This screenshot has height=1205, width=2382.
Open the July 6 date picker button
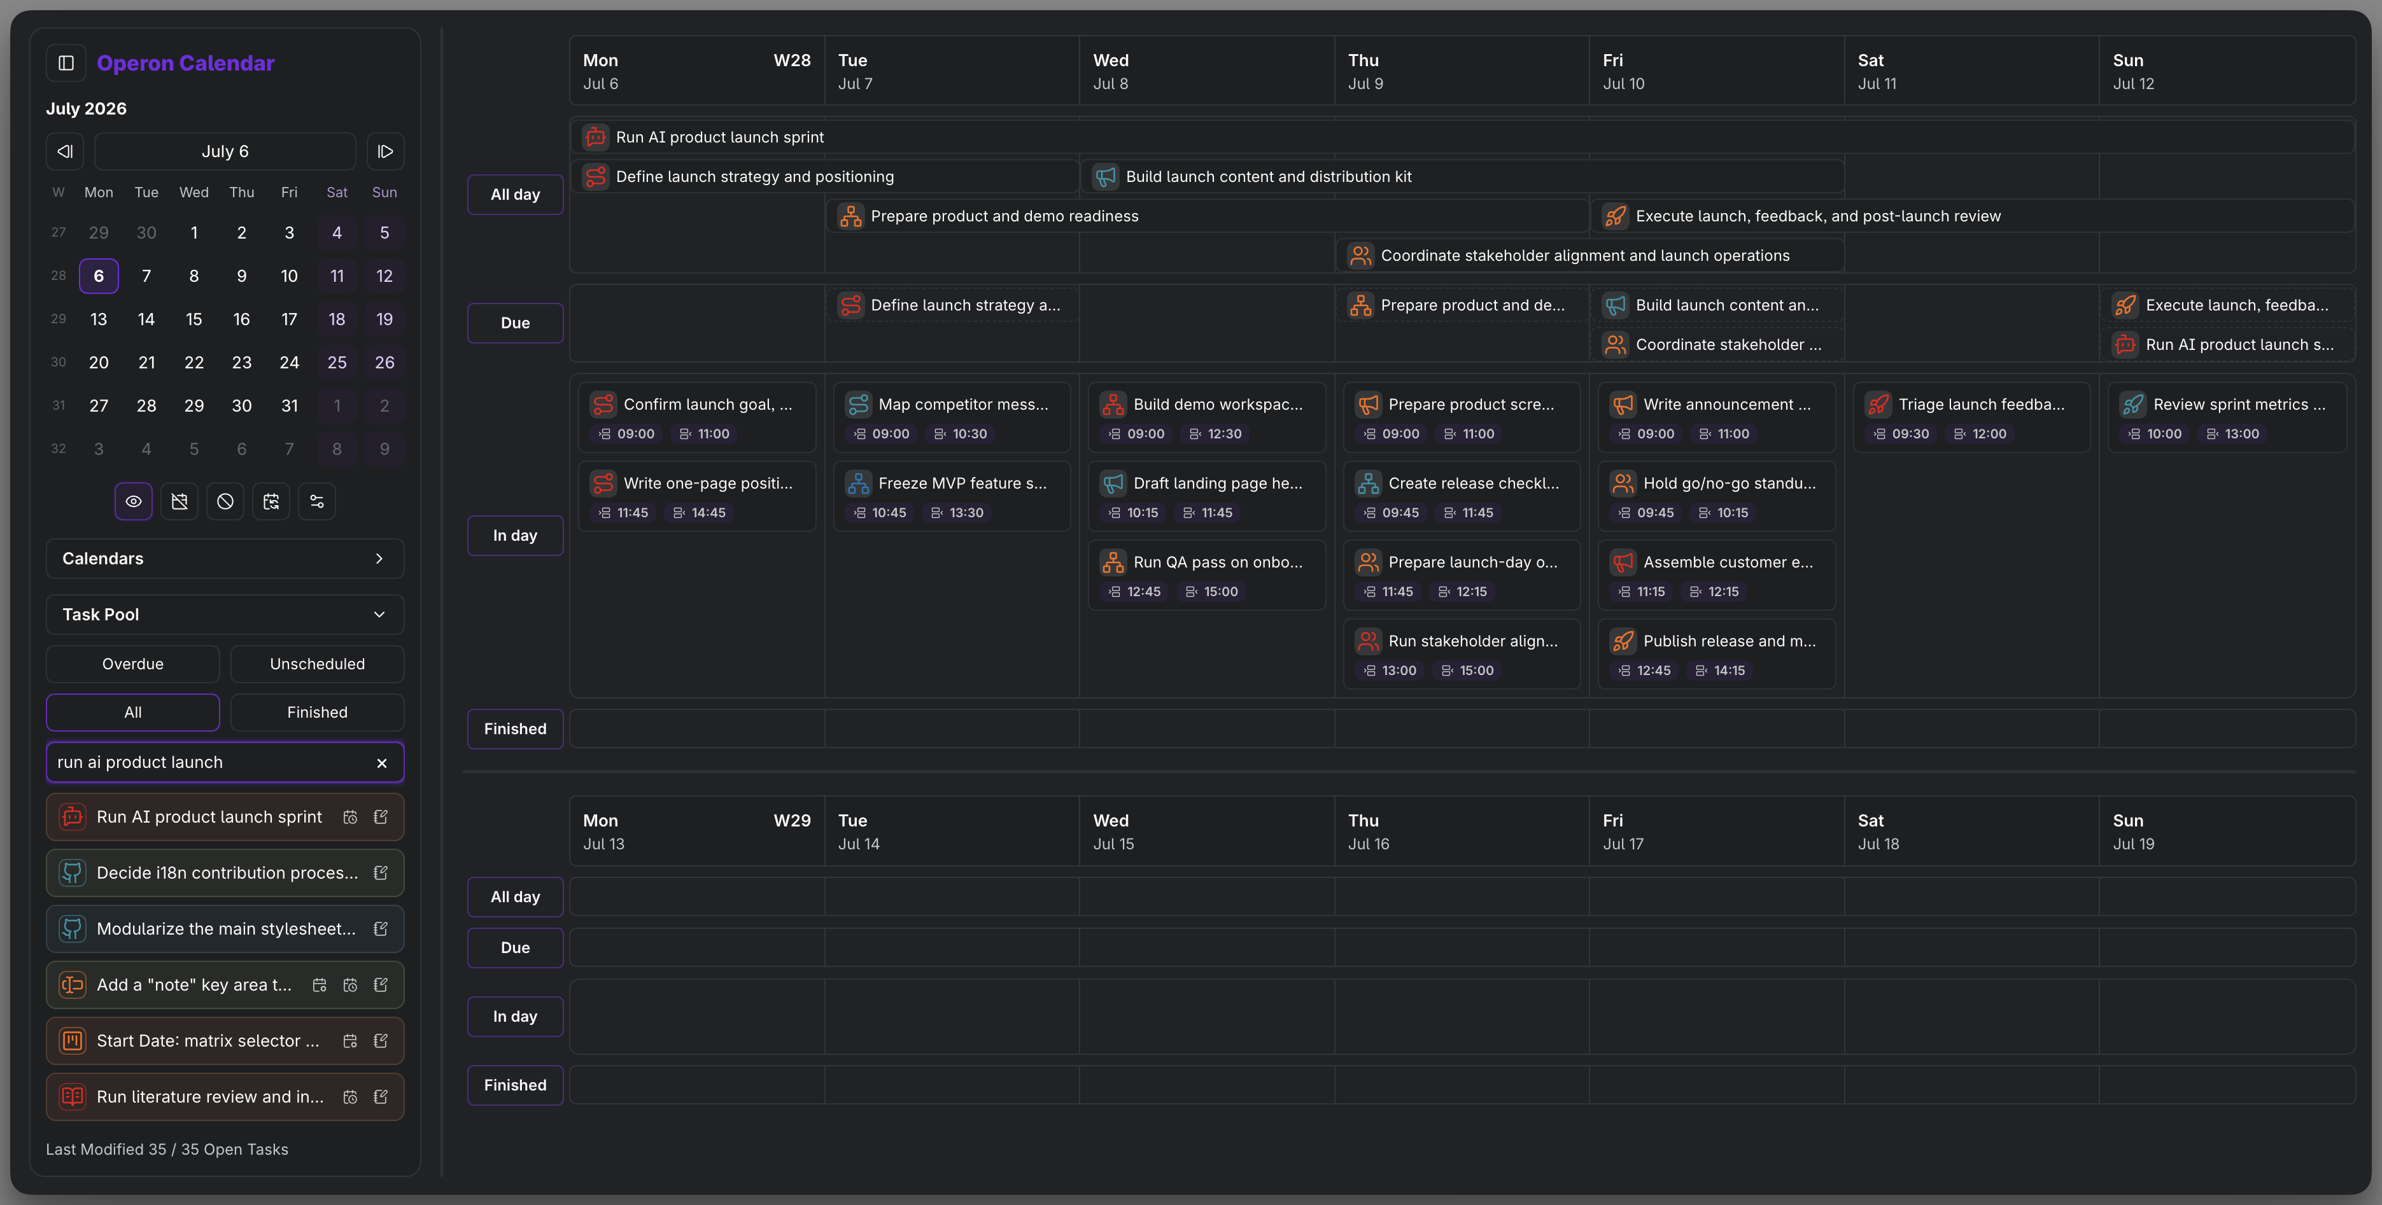pos(225,151)
